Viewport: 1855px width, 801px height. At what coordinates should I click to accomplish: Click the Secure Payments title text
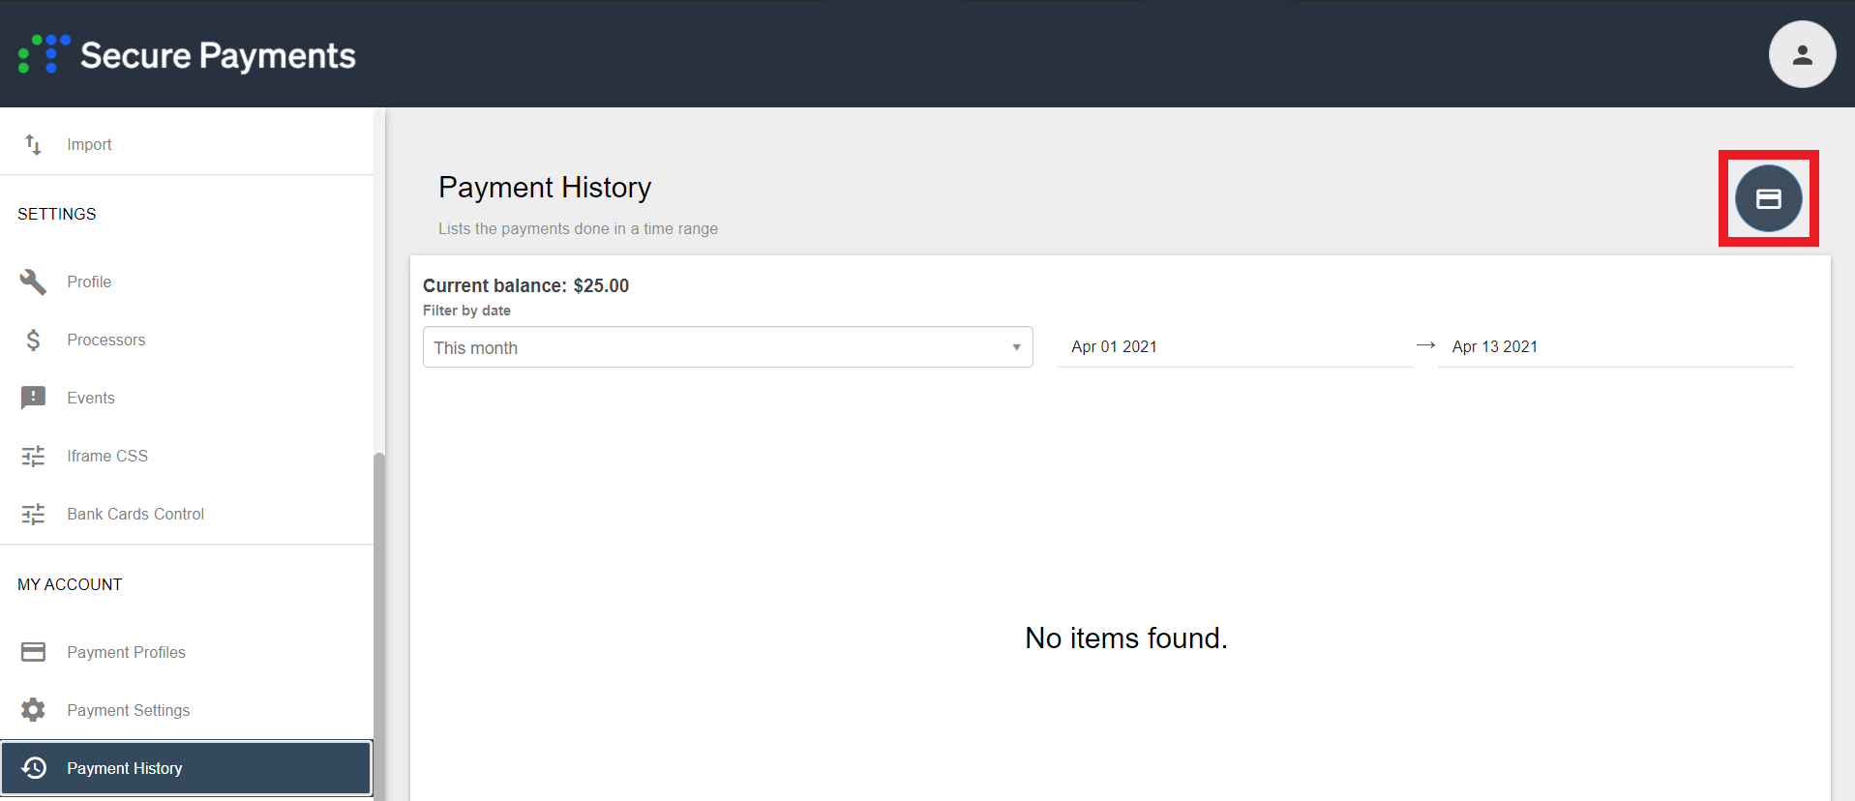pos(218,55)
